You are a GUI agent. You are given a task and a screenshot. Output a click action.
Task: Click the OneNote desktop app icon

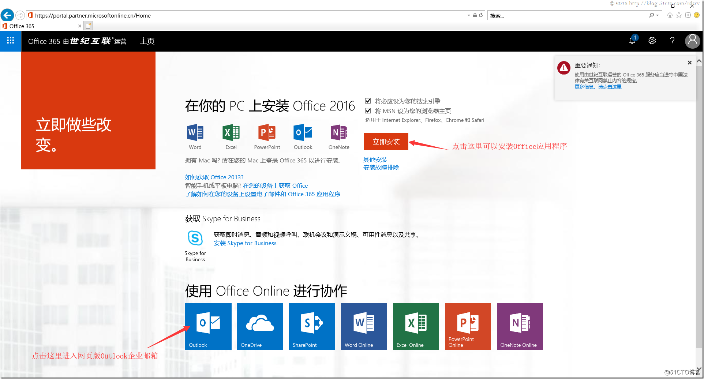click(x=339, y=132)
